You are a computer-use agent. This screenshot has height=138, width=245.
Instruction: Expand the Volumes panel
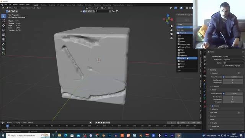click(212, 116)
